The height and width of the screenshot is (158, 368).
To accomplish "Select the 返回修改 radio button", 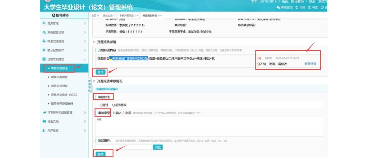I will click(x=114, y=105).
